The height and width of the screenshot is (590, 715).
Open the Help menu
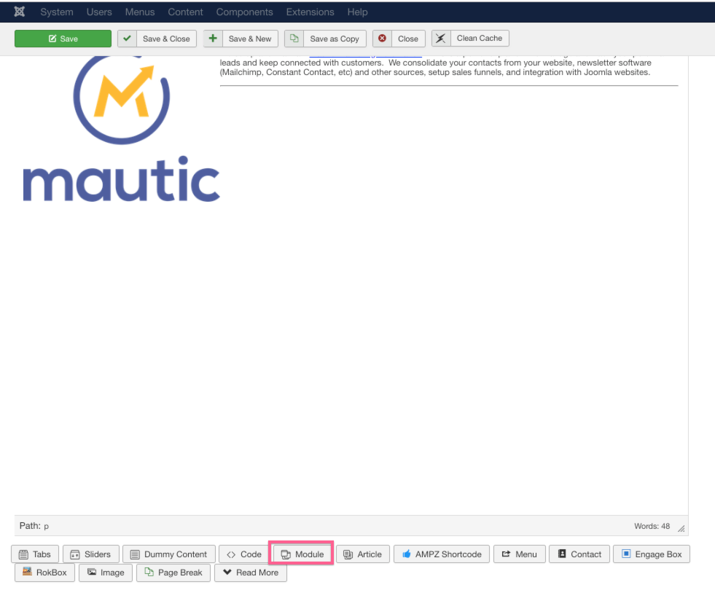(x=357, y=12)
